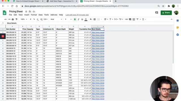Switch to Add New Page tab
The height and width of the screenshot is (101, 181).
(x=62, y=1)
